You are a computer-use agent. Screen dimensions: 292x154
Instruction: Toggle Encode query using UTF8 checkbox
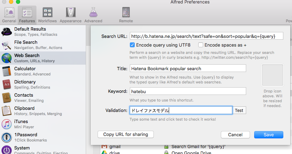click(x=132, y=45)
